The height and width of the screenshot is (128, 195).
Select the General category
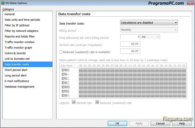click(x=28, y=14)
